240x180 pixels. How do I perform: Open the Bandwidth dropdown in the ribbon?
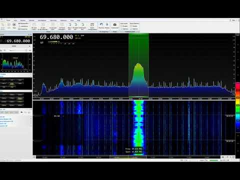(23, 23)
